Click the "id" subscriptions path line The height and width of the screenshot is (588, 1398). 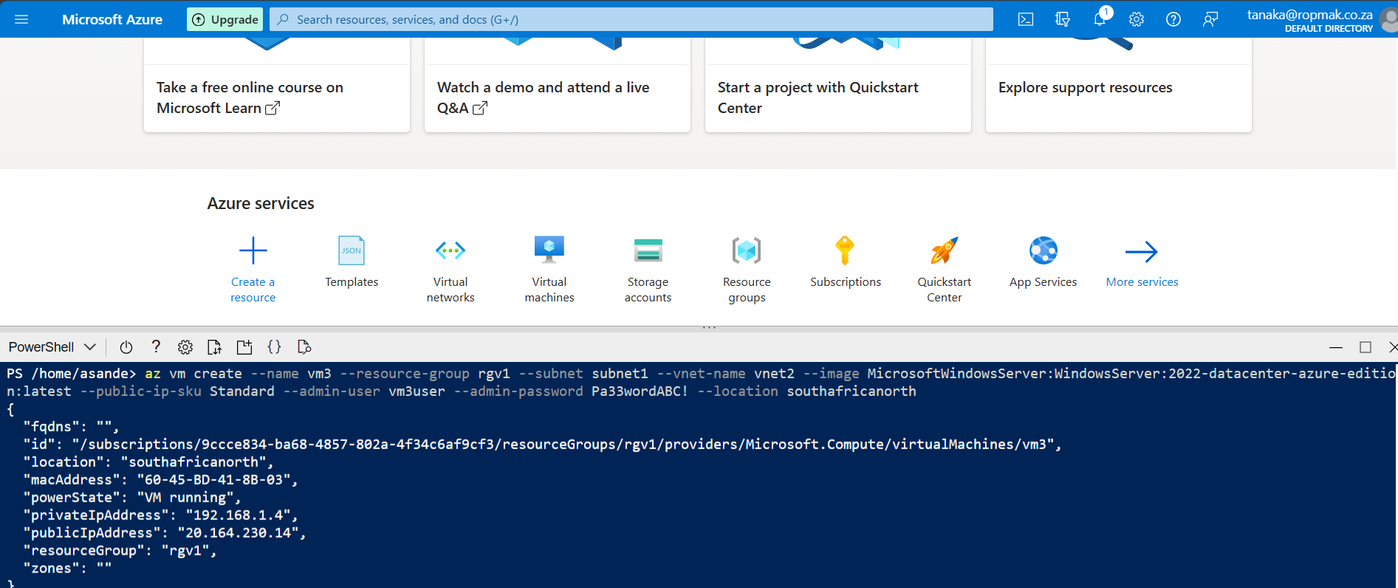point(542,444)
